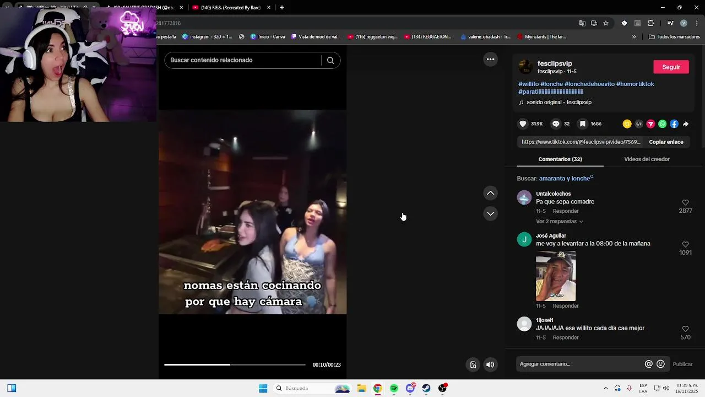Open Chrome extensions puzzle icon
This screenshot has height=397, width=705.
coord(650,23)
